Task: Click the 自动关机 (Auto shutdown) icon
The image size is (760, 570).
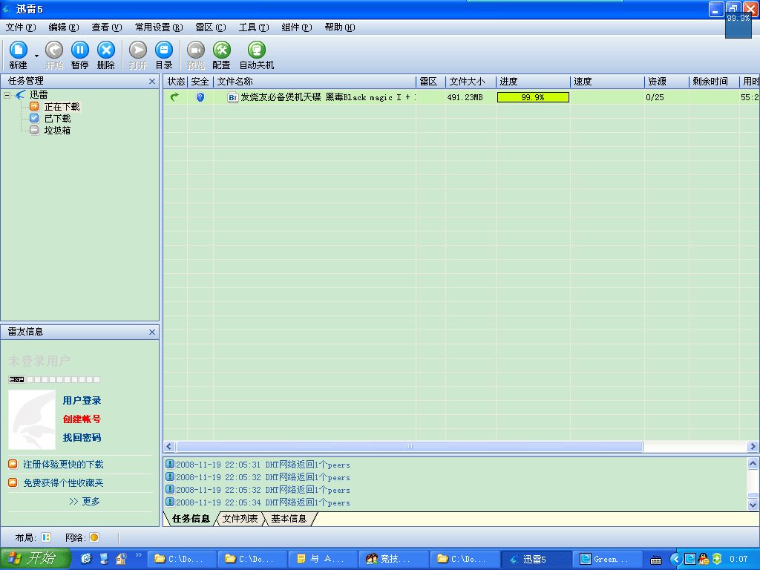Action: [x=256, y=50]
